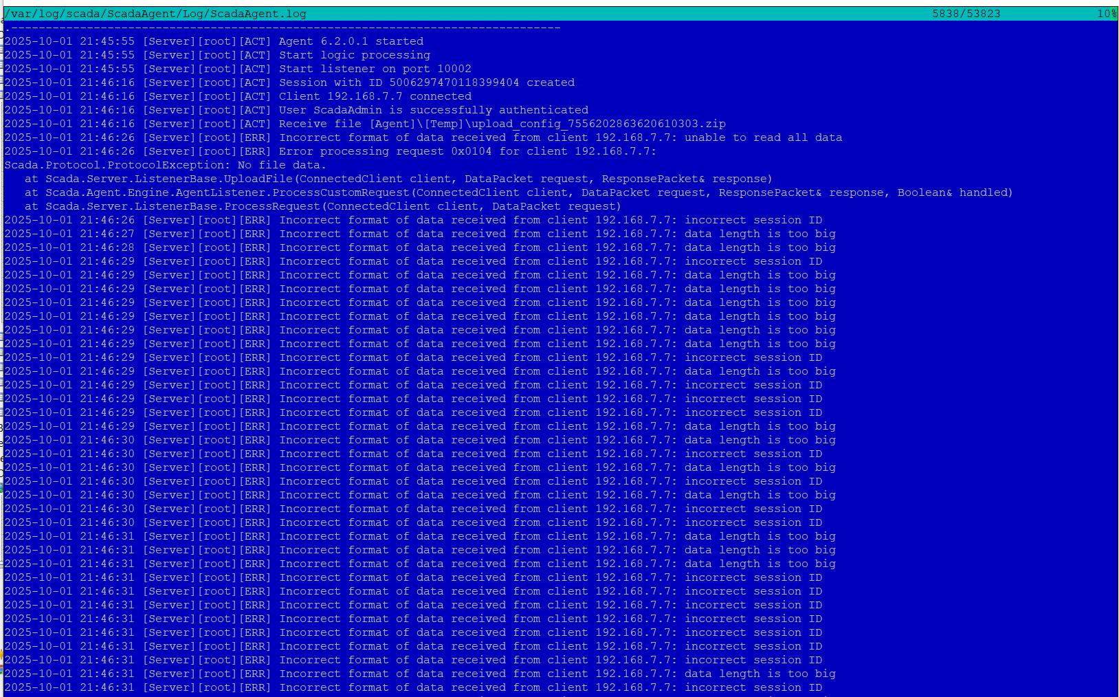This screenshot has width=1119, height=697.
Task: Select the 'unable to read all data' error
Action: (x=763, y=137)
